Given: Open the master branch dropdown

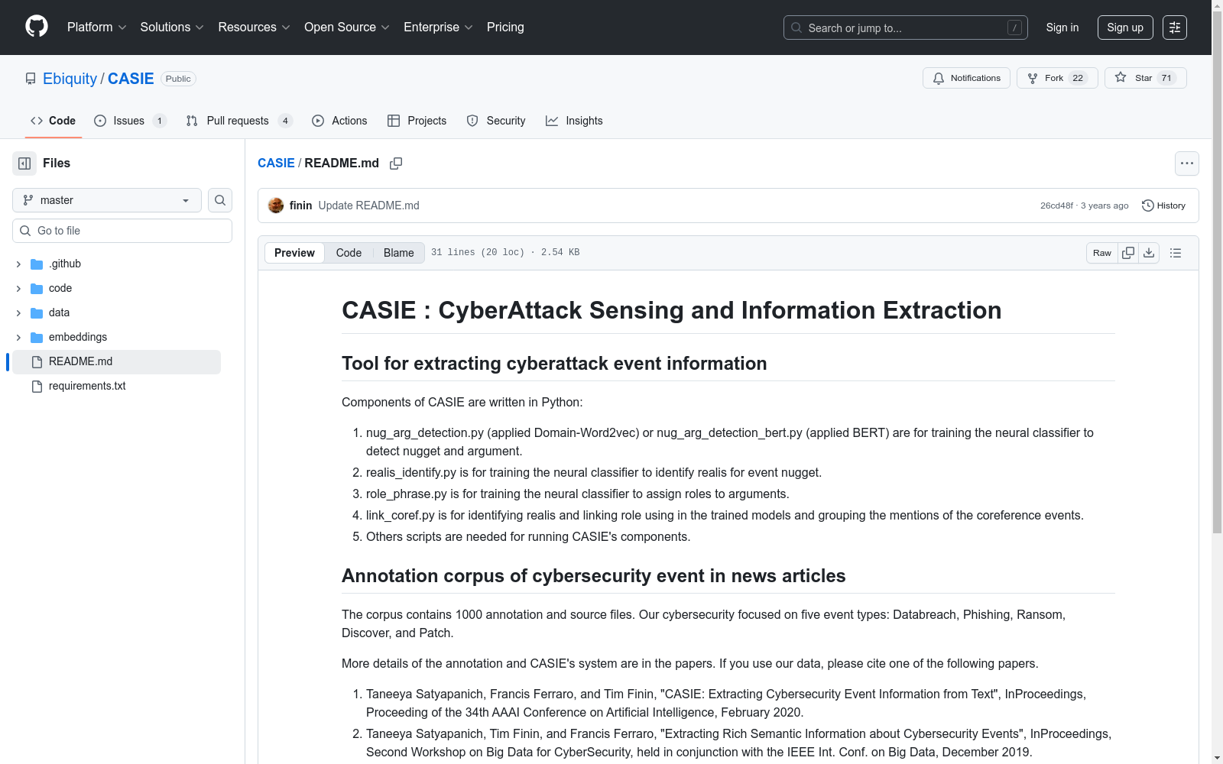Looking at the screenshot, I should click(x=107, y=200).
